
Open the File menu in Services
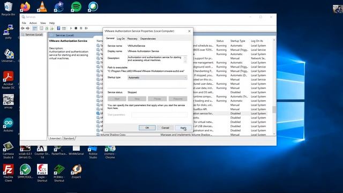(x=24, y=23)
